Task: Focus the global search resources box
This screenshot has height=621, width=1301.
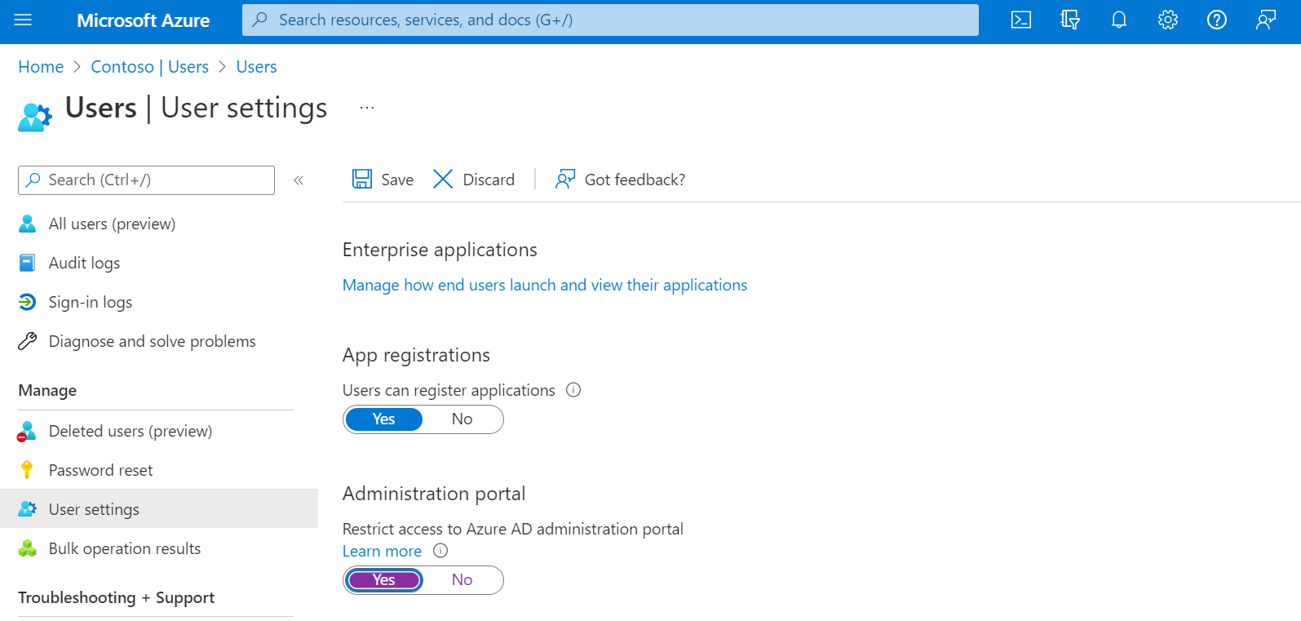Action: click(610, 20)
